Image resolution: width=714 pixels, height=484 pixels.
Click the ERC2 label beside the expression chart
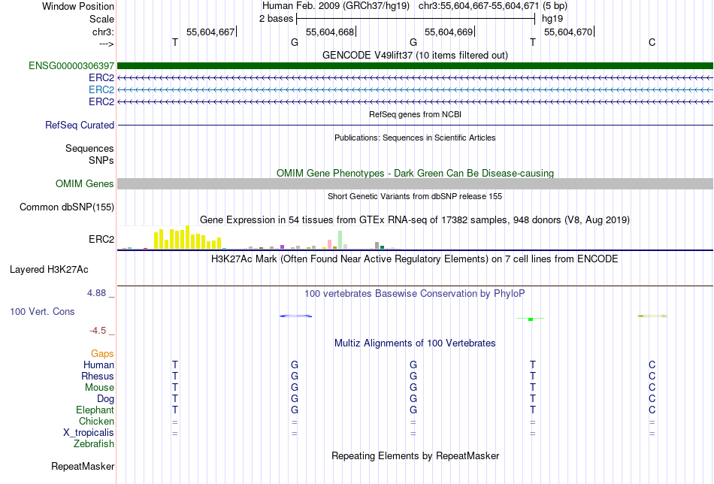[x=101, y=240]
